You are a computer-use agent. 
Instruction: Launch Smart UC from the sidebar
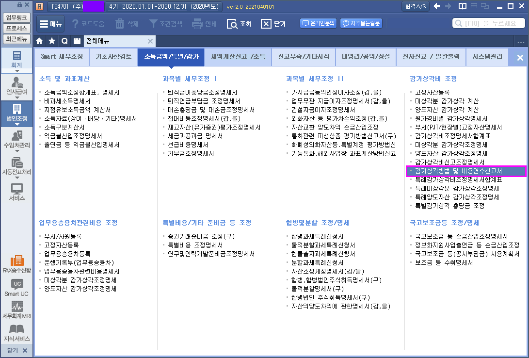point(16,288)
